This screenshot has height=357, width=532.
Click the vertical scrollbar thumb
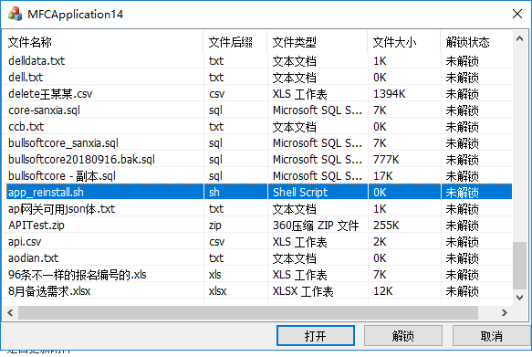pyautogui.click(x=519, y=266)
